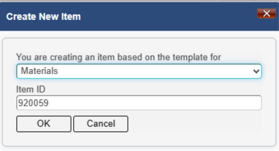The width and height of the screenshot is (279, 151).
Task: Click the Cancel button
Action: [101, 124]
